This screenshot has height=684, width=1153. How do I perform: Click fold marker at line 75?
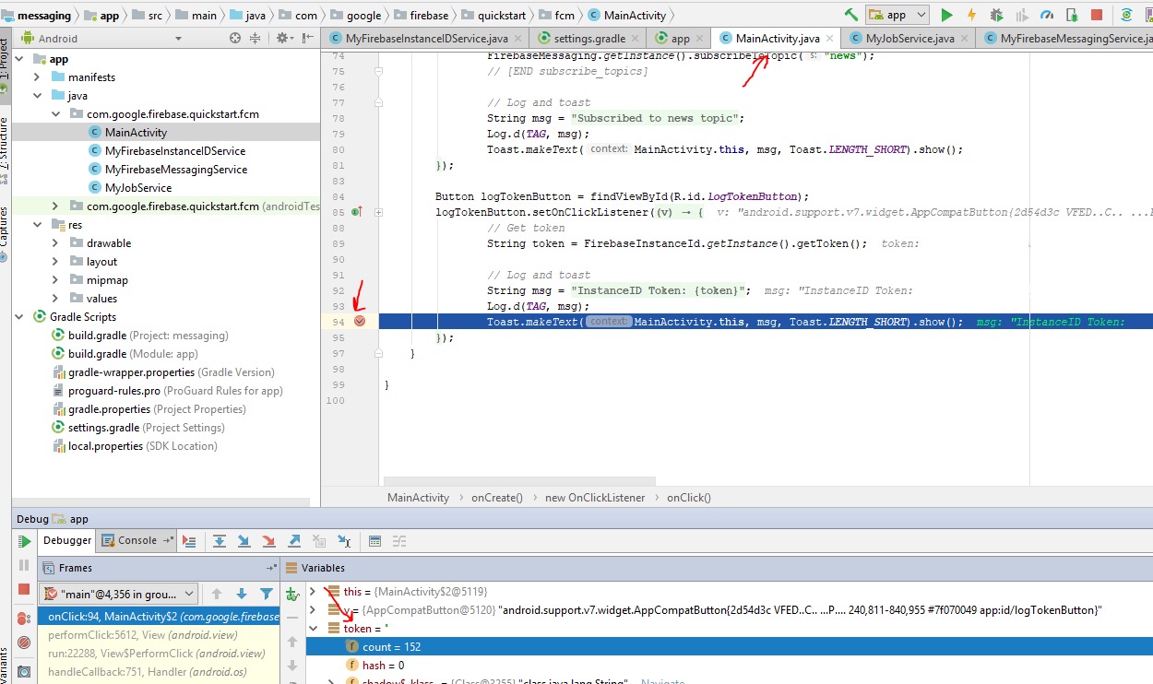click(378, 71)
